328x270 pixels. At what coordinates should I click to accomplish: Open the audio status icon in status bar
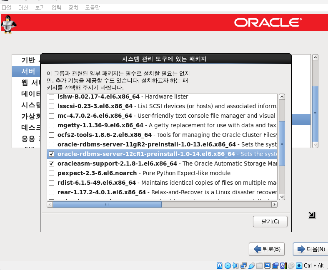235,265
